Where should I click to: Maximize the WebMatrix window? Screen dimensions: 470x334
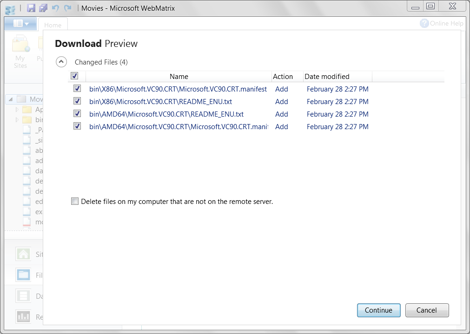pyautogui.click(x=431, y=7)
